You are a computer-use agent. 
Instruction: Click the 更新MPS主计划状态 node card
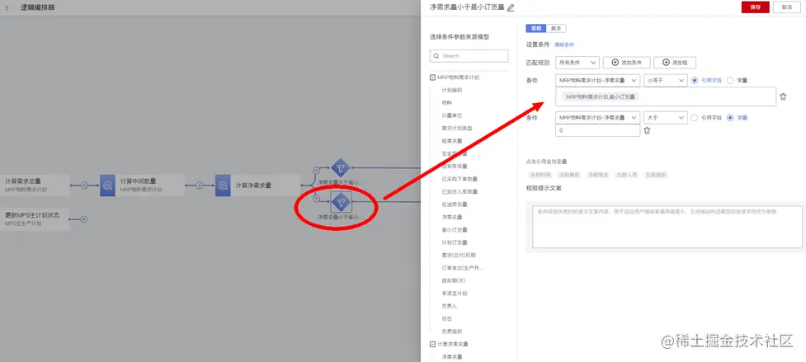pos(35,219)
